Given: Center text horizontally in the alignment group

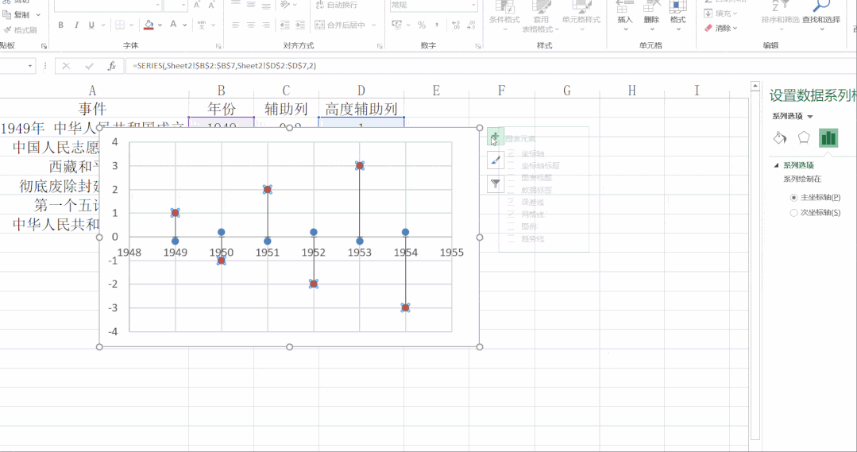Looking at the screenshot, I should (x=251, y=25).
